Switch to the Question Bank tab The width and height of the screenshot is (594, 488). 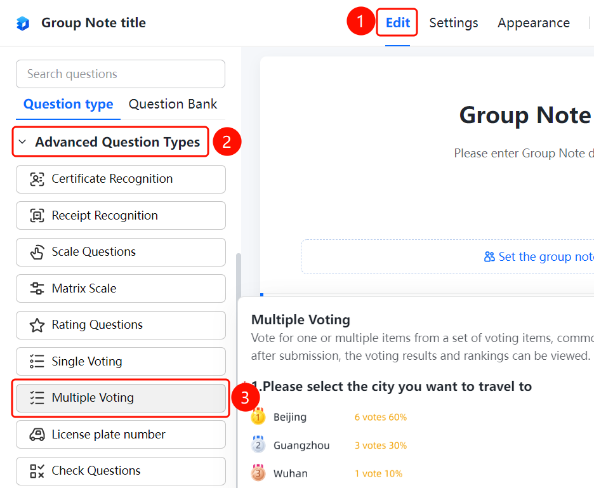(x=173, y=104)
